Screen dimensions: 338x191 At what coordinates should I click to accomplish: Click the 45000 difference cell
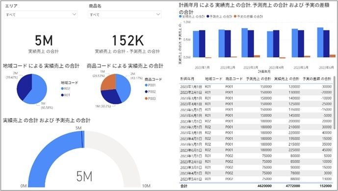click(x=327, y=150)
